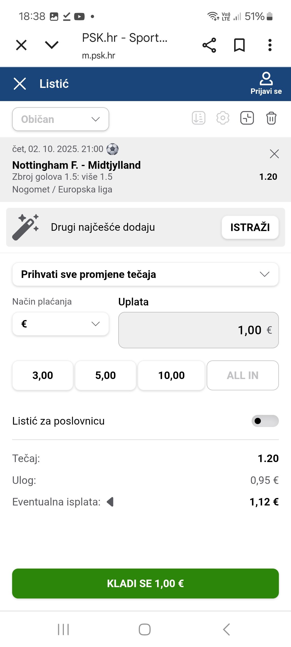
Task: Tap the sort list icon
Action: pos(199,118)
